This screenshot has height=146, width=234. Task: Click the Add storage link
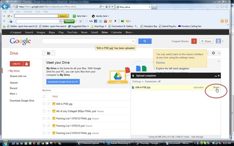coord(197,137)
